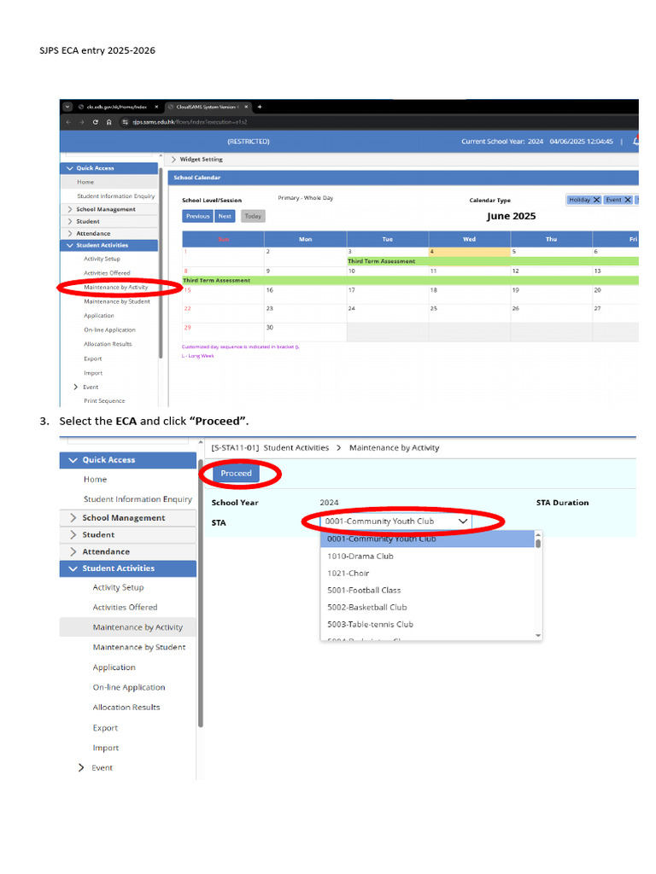
Task: Click the STA list scrollbar up arrow
Action: [x=538, y=534]
